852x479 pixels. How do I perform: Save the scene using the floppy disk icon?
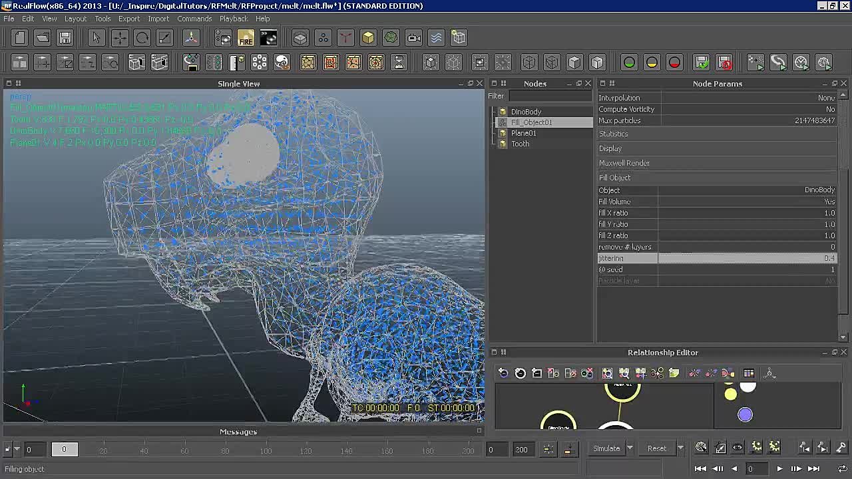tap(65, 38)
